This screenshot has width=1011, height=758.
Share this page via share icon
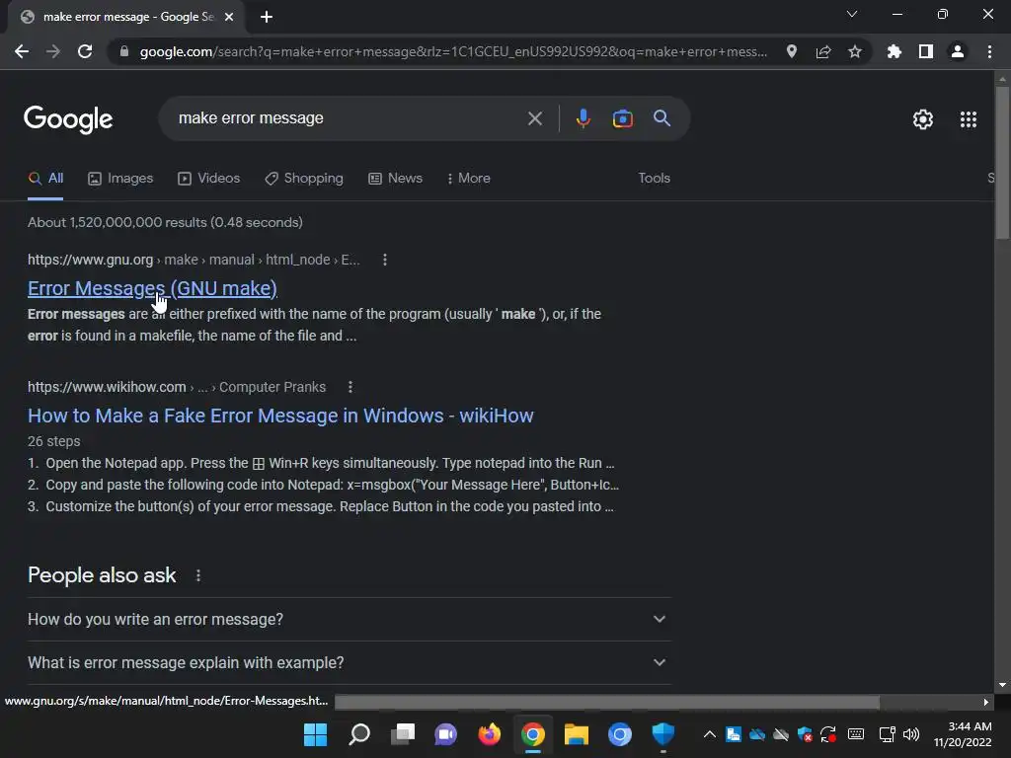[x=823, y=51]
